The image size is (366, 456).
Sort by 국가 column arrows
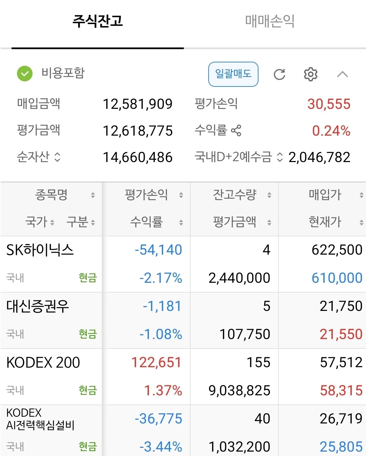pyautogui.click(x=52, y=222)
